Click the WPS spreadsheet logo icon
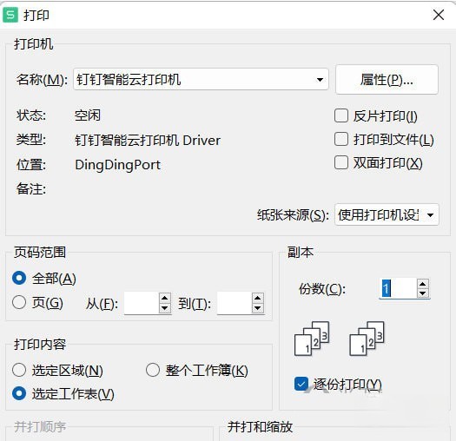Viewport: 456px width, 441px height. 10,15
